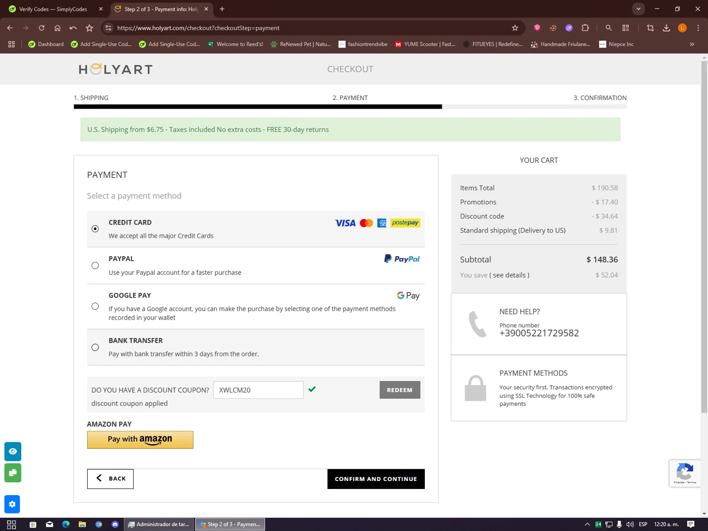Go to the 1. Shipping step
Screen dimensions: 708x531
click(x=91, y=98)
